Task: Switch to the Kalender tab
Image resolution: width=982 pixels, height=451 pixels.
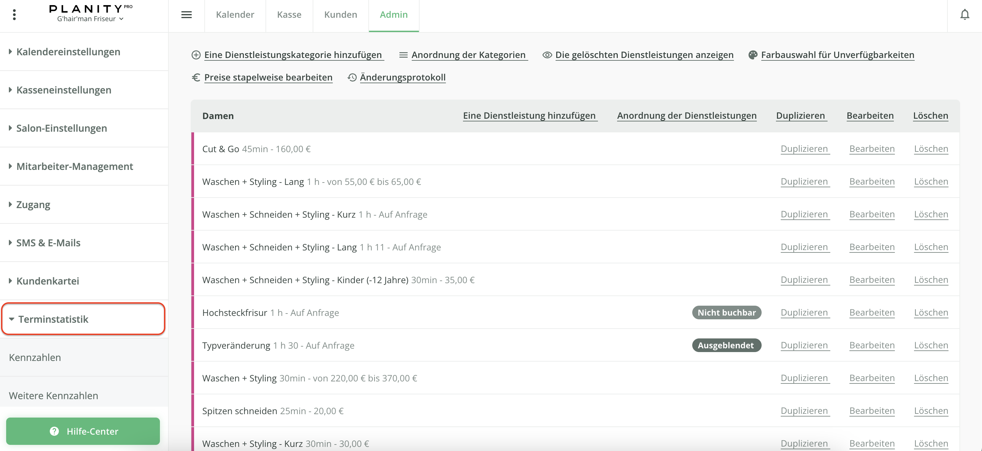Action: (235, 14)
